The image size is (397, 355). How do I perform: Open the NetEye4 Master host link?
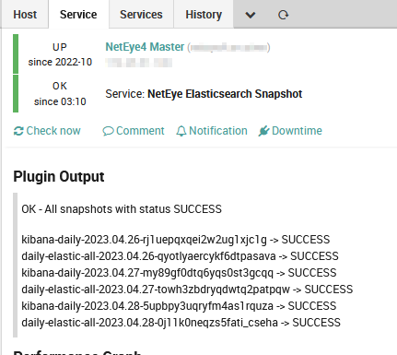coord(145,47)
